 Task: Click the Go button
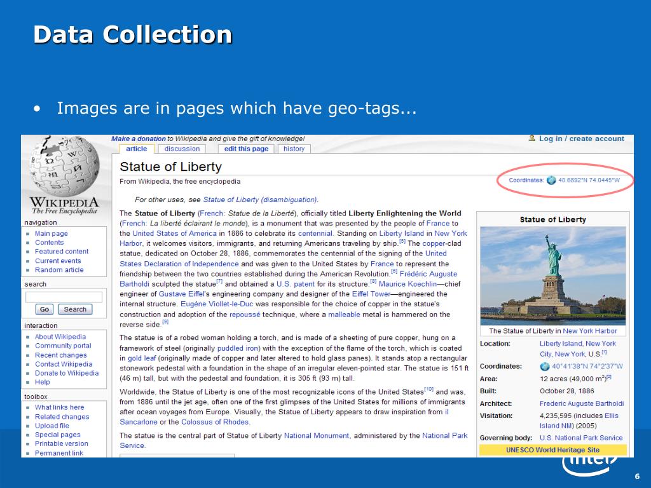(45, 309)
